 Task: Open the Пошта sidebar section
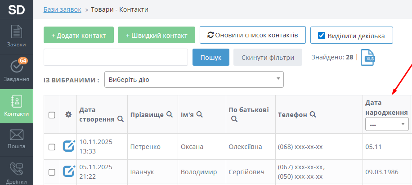[x=17, y=140]
